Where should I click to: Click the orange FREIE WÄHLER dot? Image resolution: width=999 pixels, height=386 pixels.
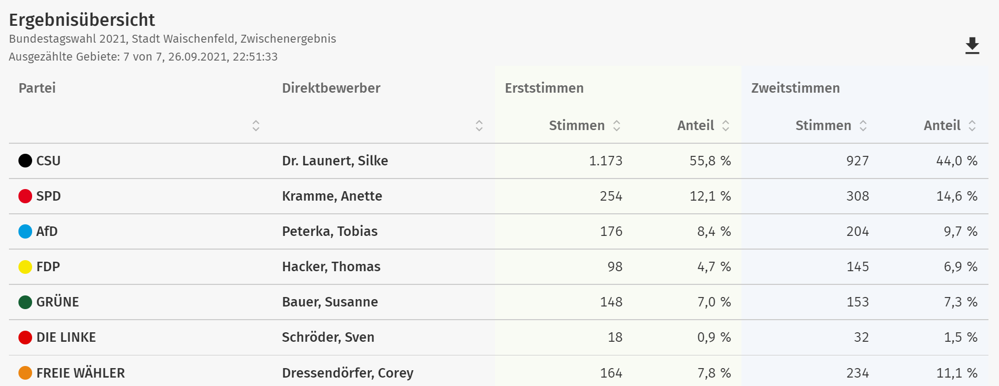25,373
